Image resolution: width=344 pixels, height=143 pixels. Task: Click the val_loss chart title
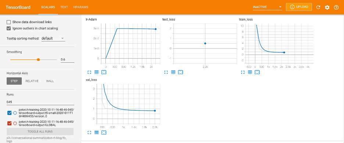pos(91,80)
